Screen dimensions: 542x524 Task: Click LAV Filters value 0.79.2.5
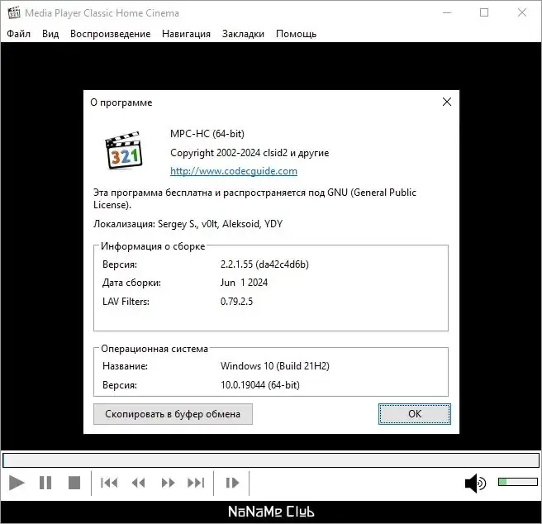click(236, 301)
